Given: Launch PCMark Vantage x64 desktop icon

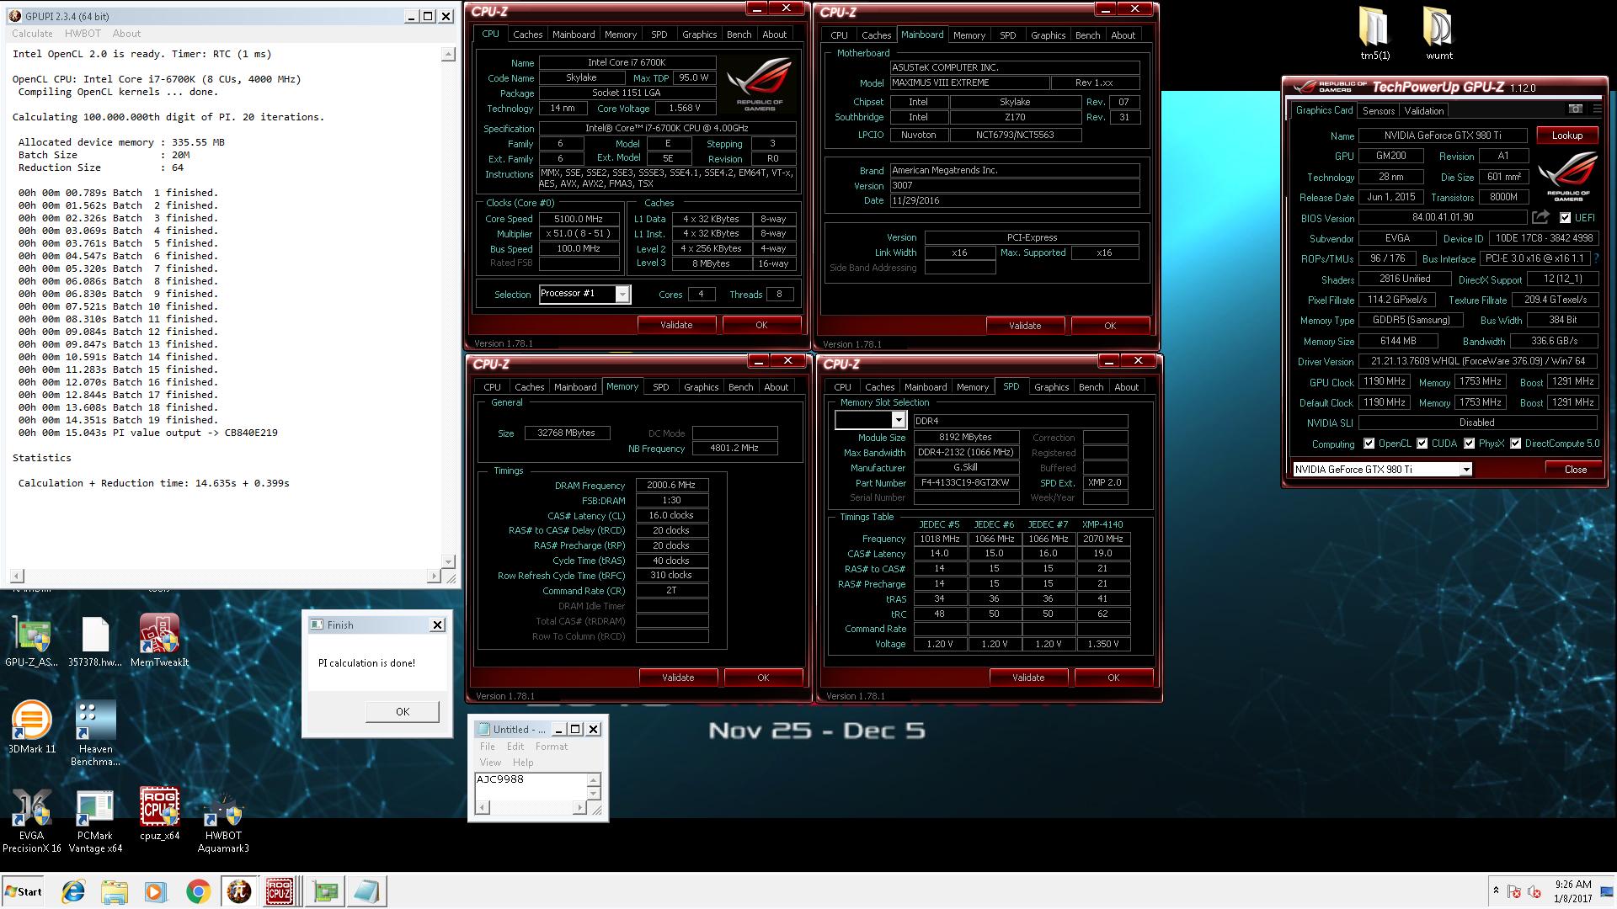Looking at the screenshot, I should pos(95,821).
